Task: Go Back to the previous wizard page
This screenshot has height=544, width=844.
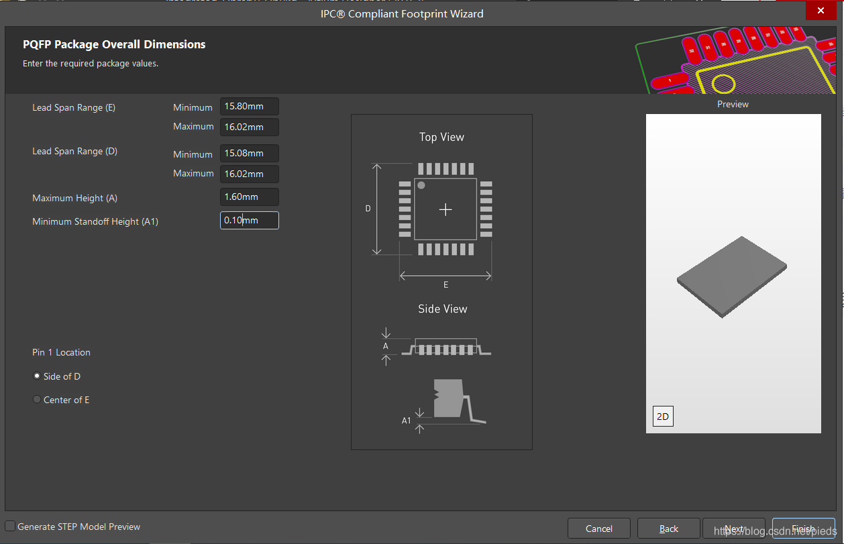Action: click(668, 529)
